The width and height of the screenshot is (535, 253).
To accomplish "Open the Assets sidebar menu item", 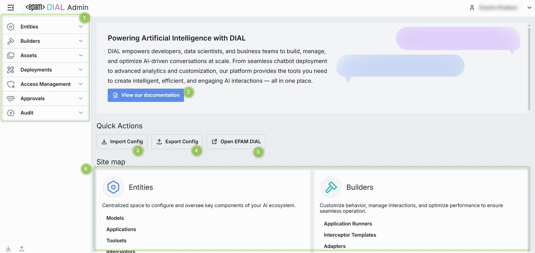I will click(x=29, y=55).
